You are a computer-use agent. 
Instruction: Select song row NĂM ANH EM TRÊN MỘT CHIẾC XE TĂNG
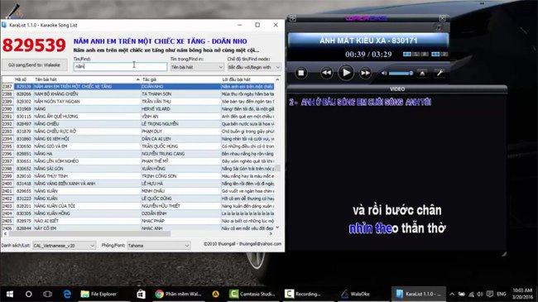(x=138, y=87)
